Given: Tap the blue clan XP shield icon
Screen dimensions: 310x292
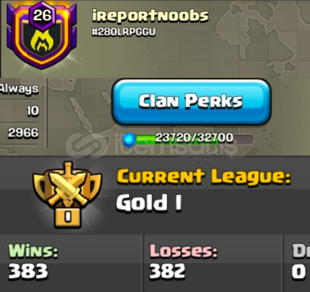Looking at the screenshot, I should click(129, 140).
